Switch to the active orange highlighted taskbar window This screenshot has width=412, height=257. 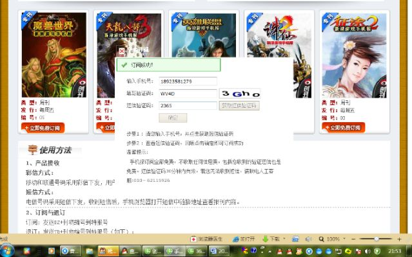(x=108, y=251)
